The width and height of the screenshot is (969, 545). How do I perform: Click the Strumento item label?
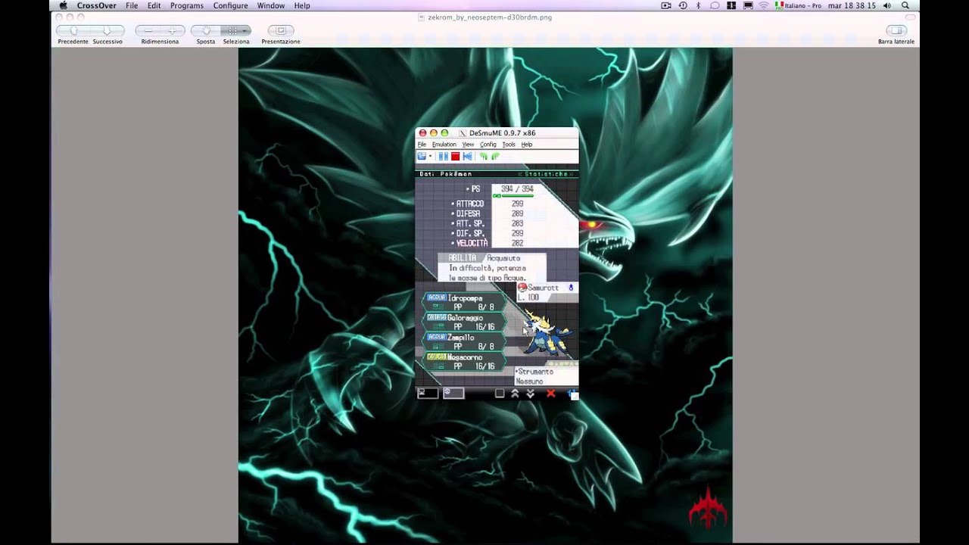(535, 372)
